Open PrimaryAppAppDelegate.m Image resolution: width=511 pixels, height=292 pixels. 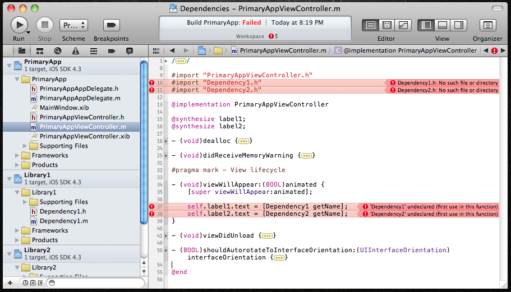point(80,98)
